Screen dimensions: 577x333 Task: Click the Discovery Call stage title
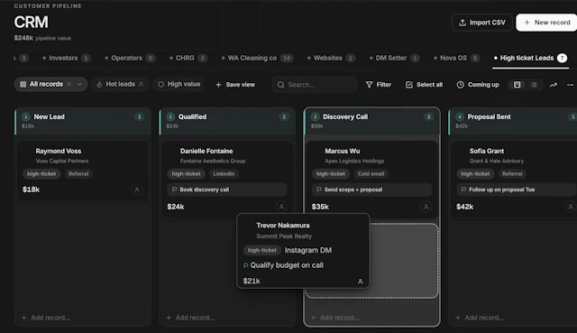point(345,116)
